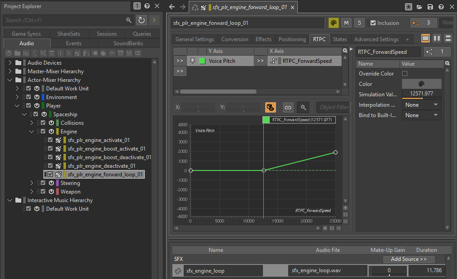Click the orange curve snapping icon
The image size is (457, 279).
(271, 107)
